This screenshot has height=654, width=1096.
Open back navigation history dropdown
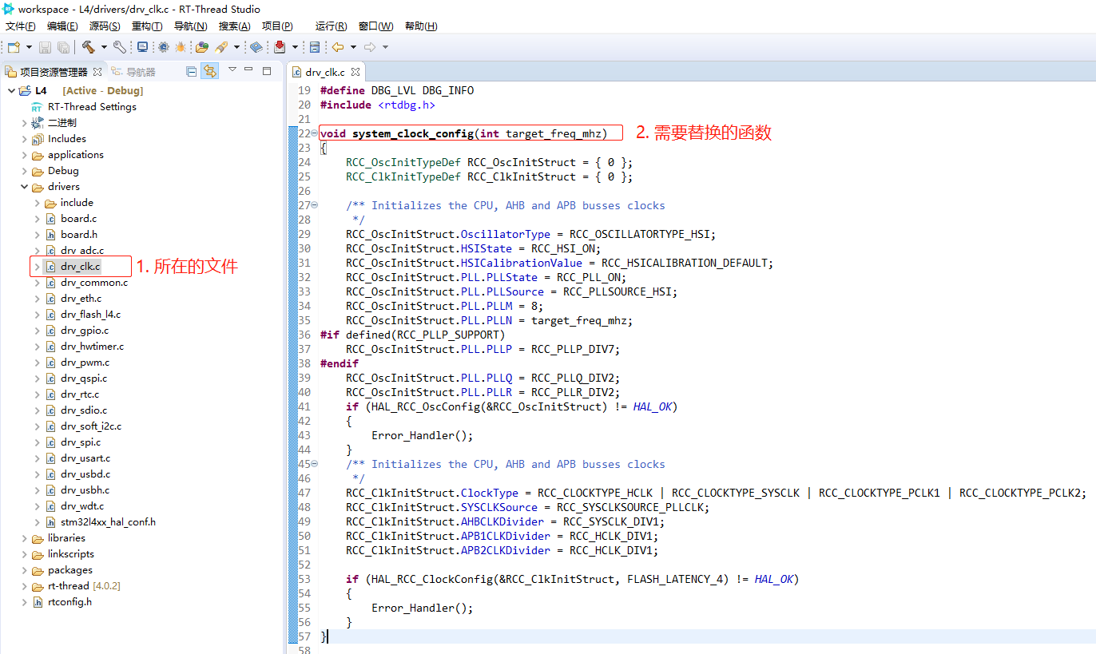[353, 47]
